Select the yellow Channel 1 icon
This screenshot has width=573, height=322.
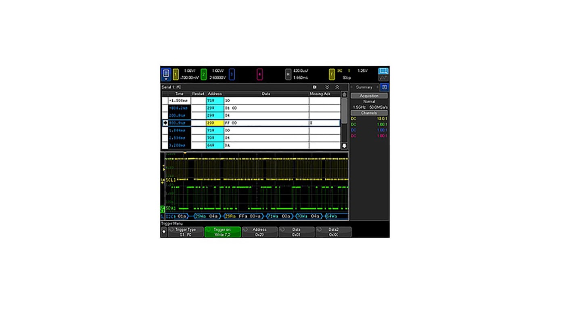(175, 73)
